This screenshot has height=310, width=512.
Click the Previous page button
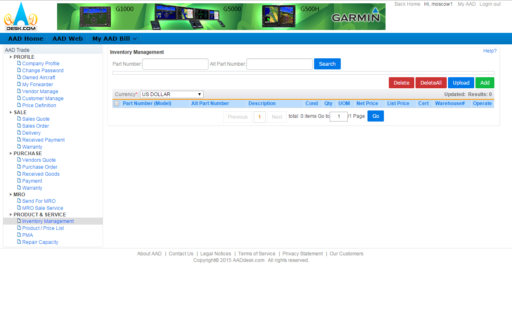[x=238, y=117]
